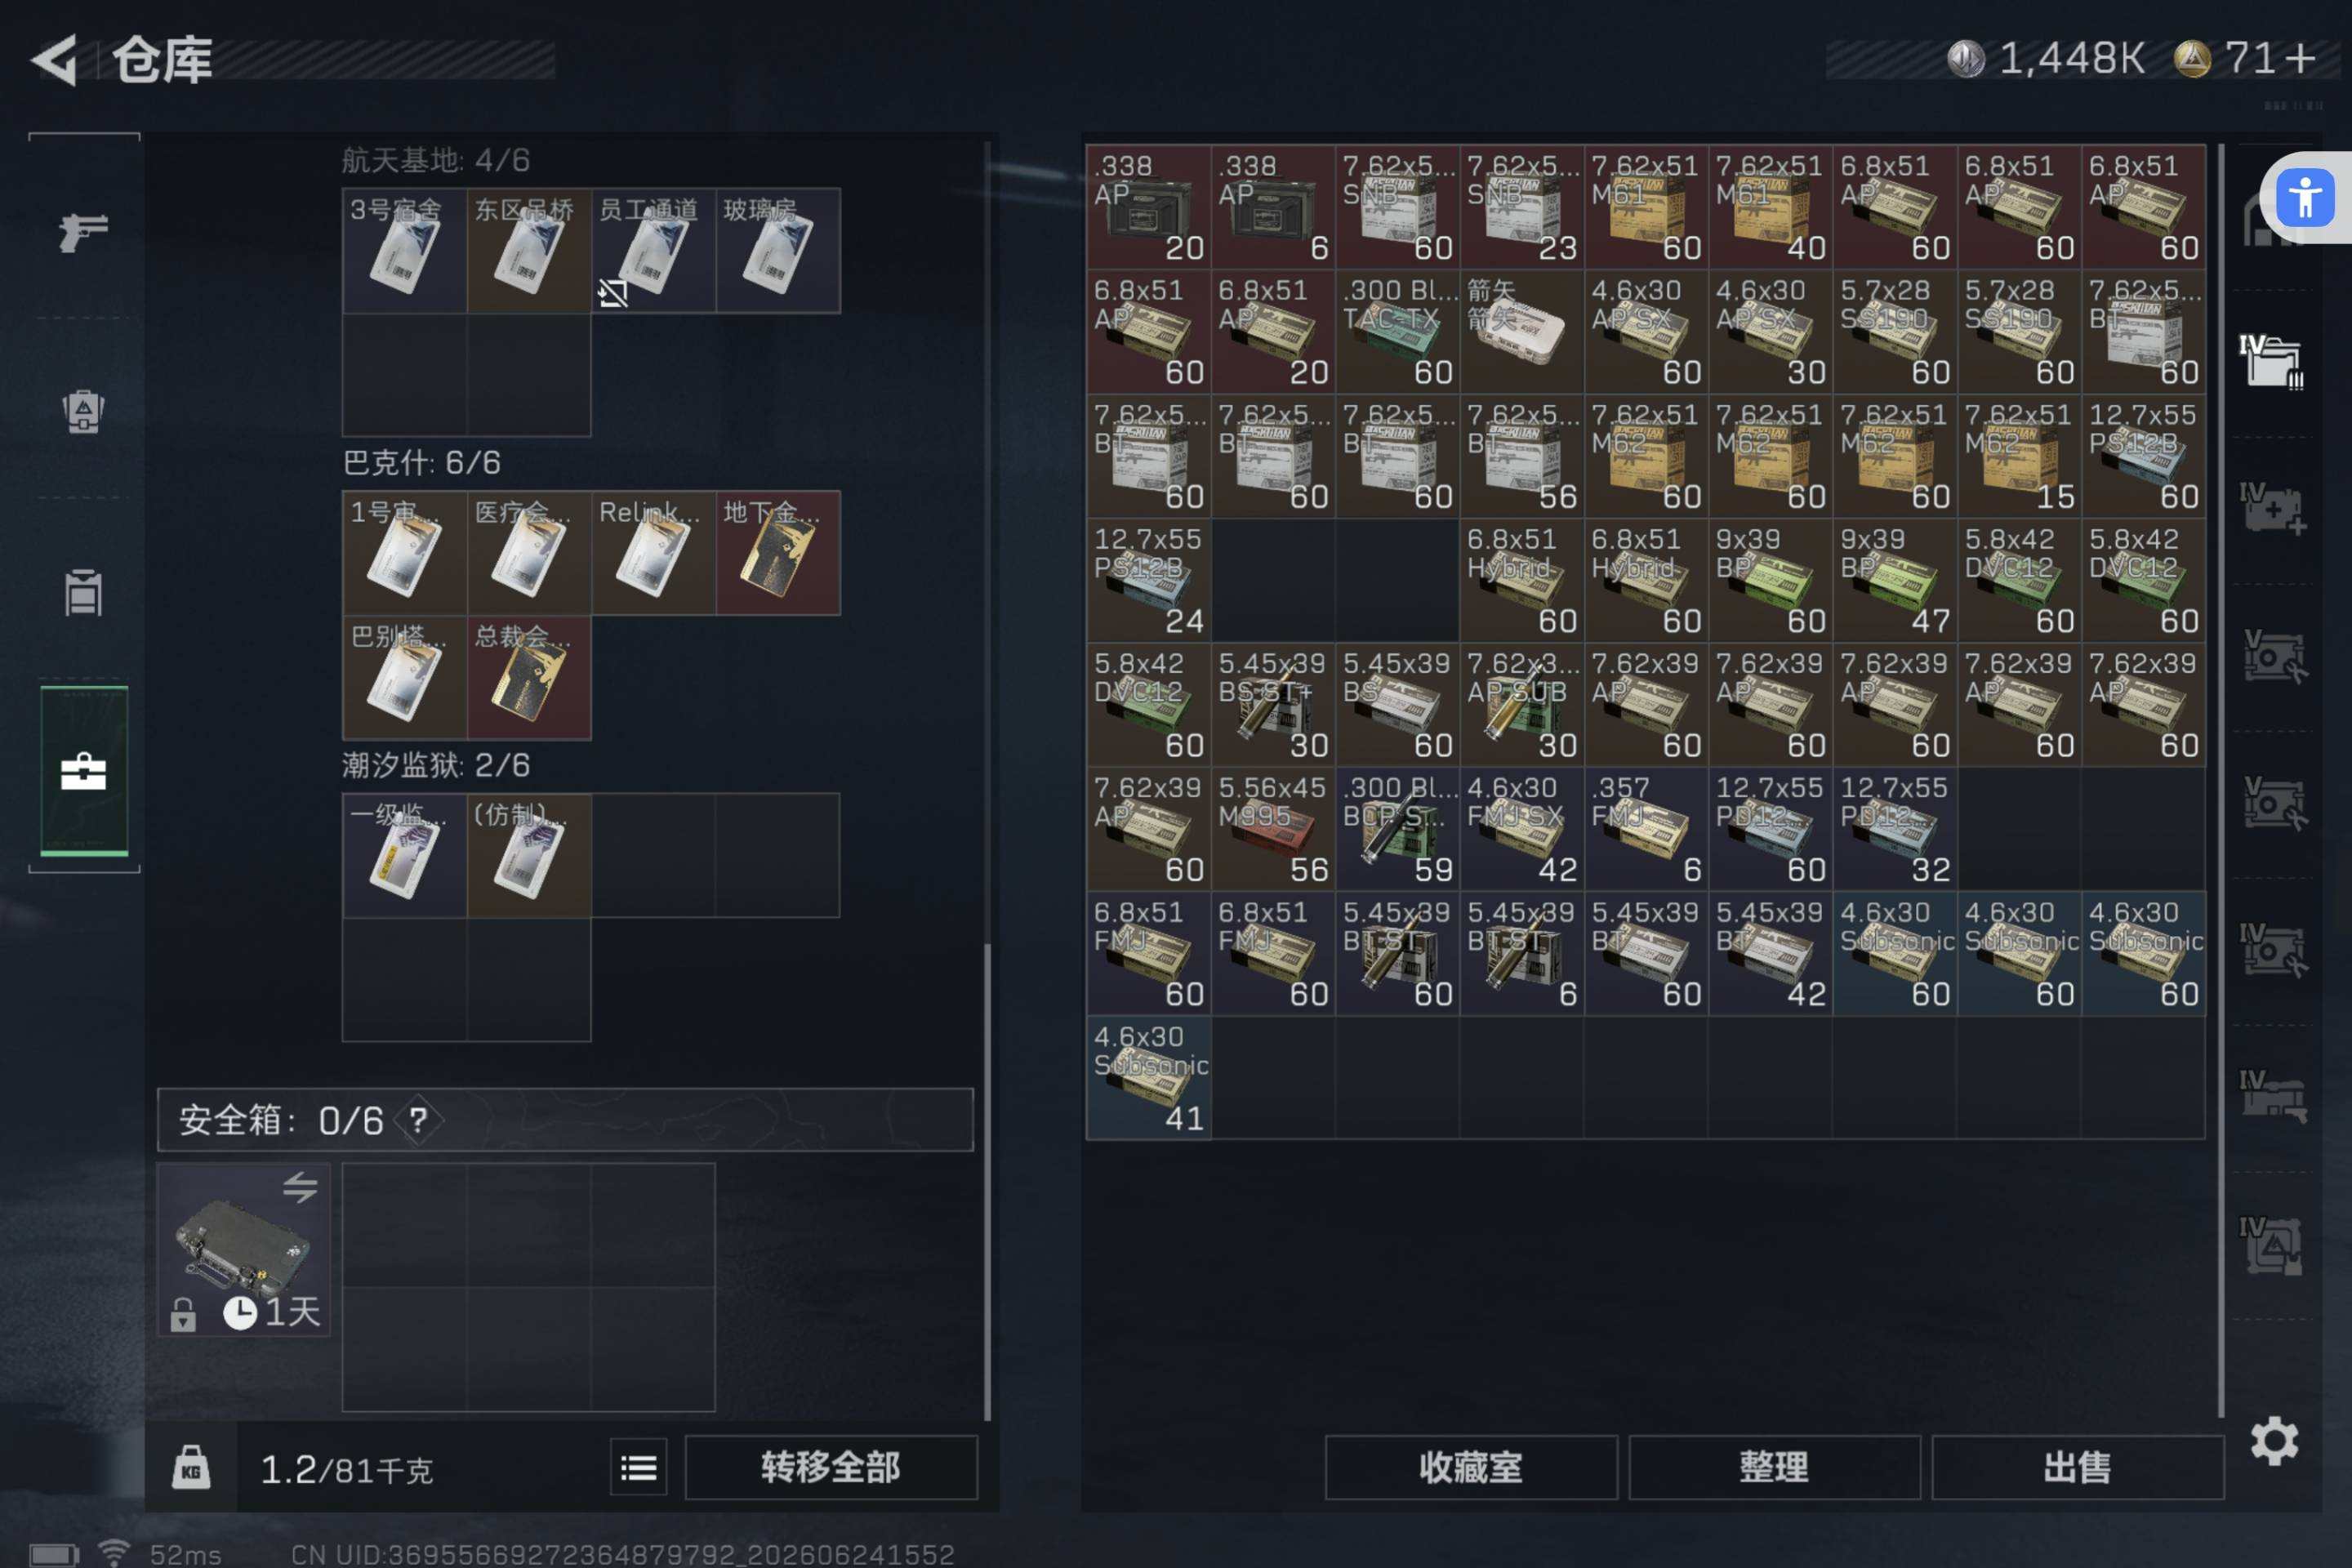
Task: Click the 转移全部 button
Action: tap(831, 1467)
